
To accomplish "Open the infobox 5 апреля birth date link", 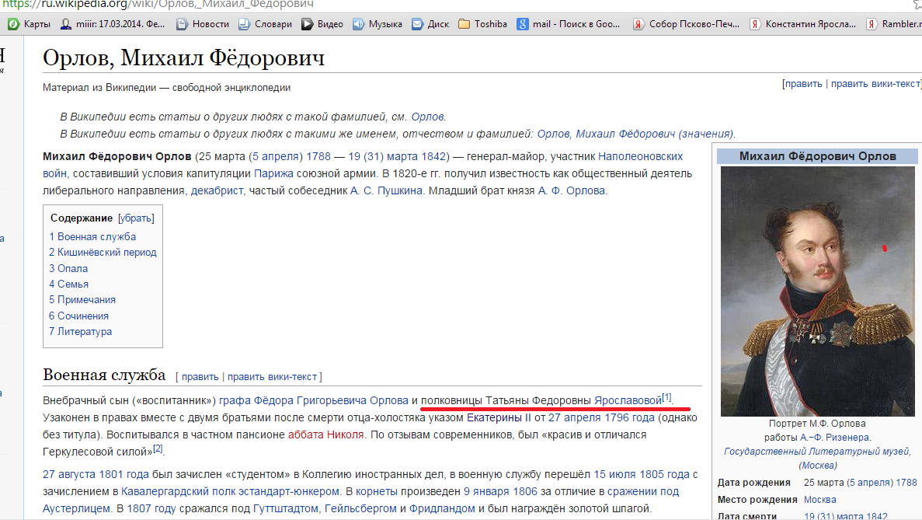I will [872, 483].
